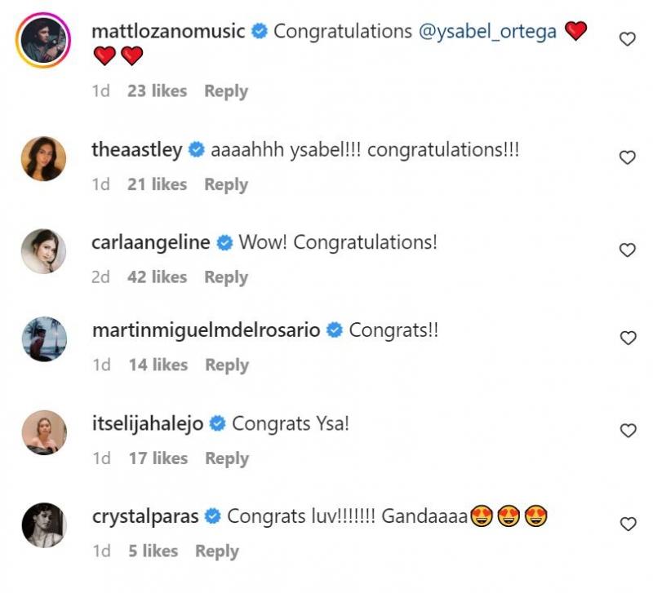Show the 42 likes on carlaangeline's comment
The width and height of the screenshot is (653, 593).
[x=157, y=277]
